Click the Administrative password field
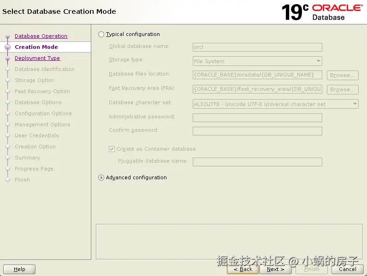367x276 pixels. [x=257, y=117]
